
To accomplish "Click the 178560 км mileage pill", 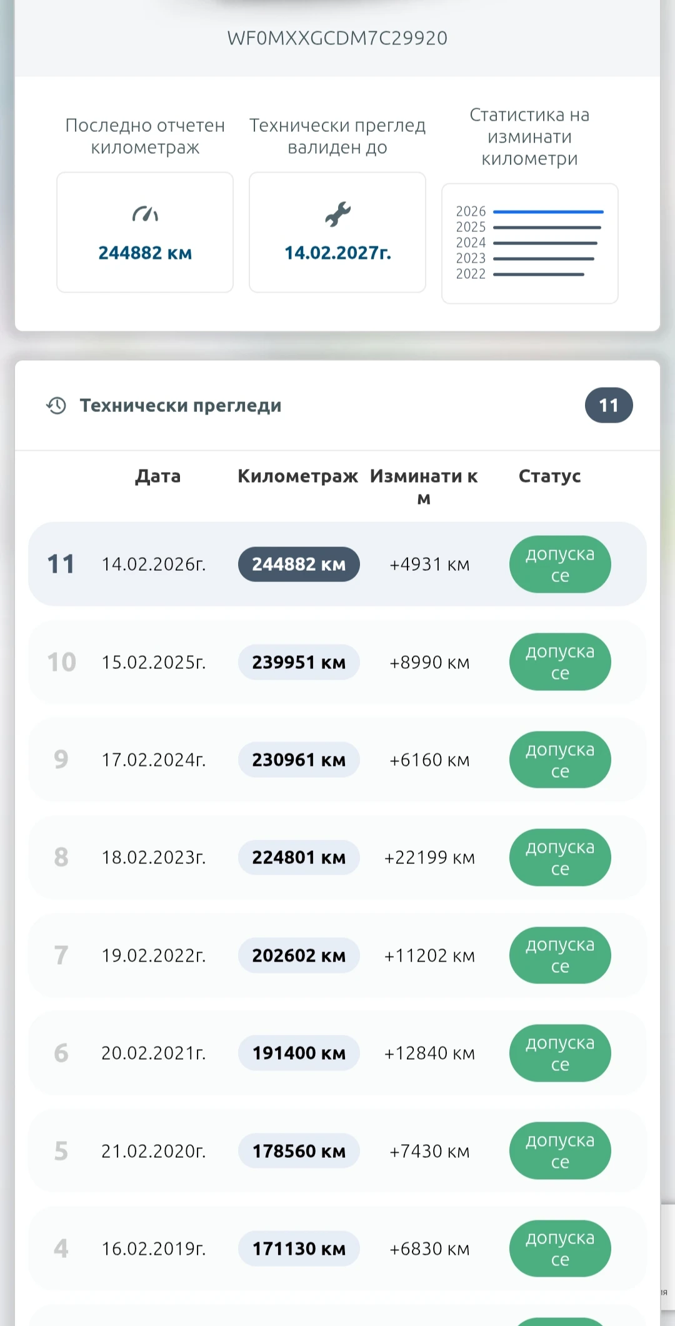I will 299,1151.
